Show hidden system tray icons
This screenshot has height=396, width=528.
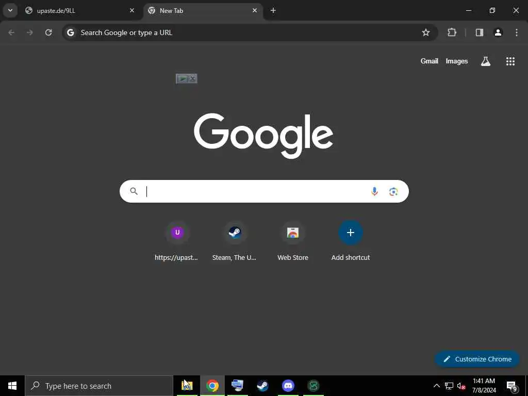436,386
